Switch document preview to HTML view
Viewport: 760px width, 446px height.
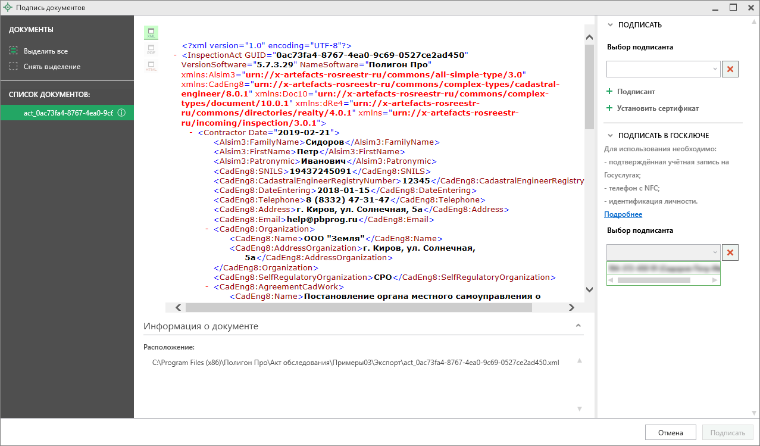pyautogui.click(x=151, y=67)
